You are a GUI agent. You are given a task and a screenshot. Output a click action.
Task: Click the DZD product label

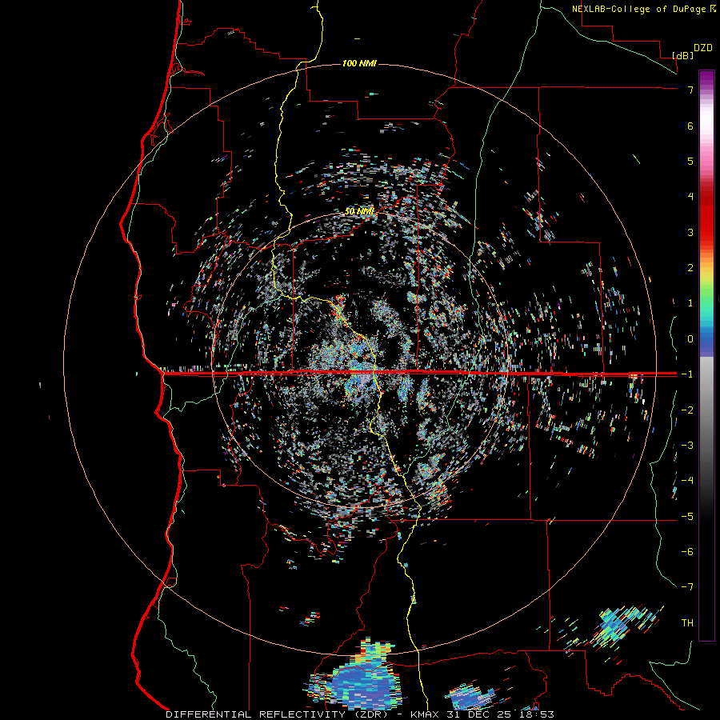(x=702, y=48)
